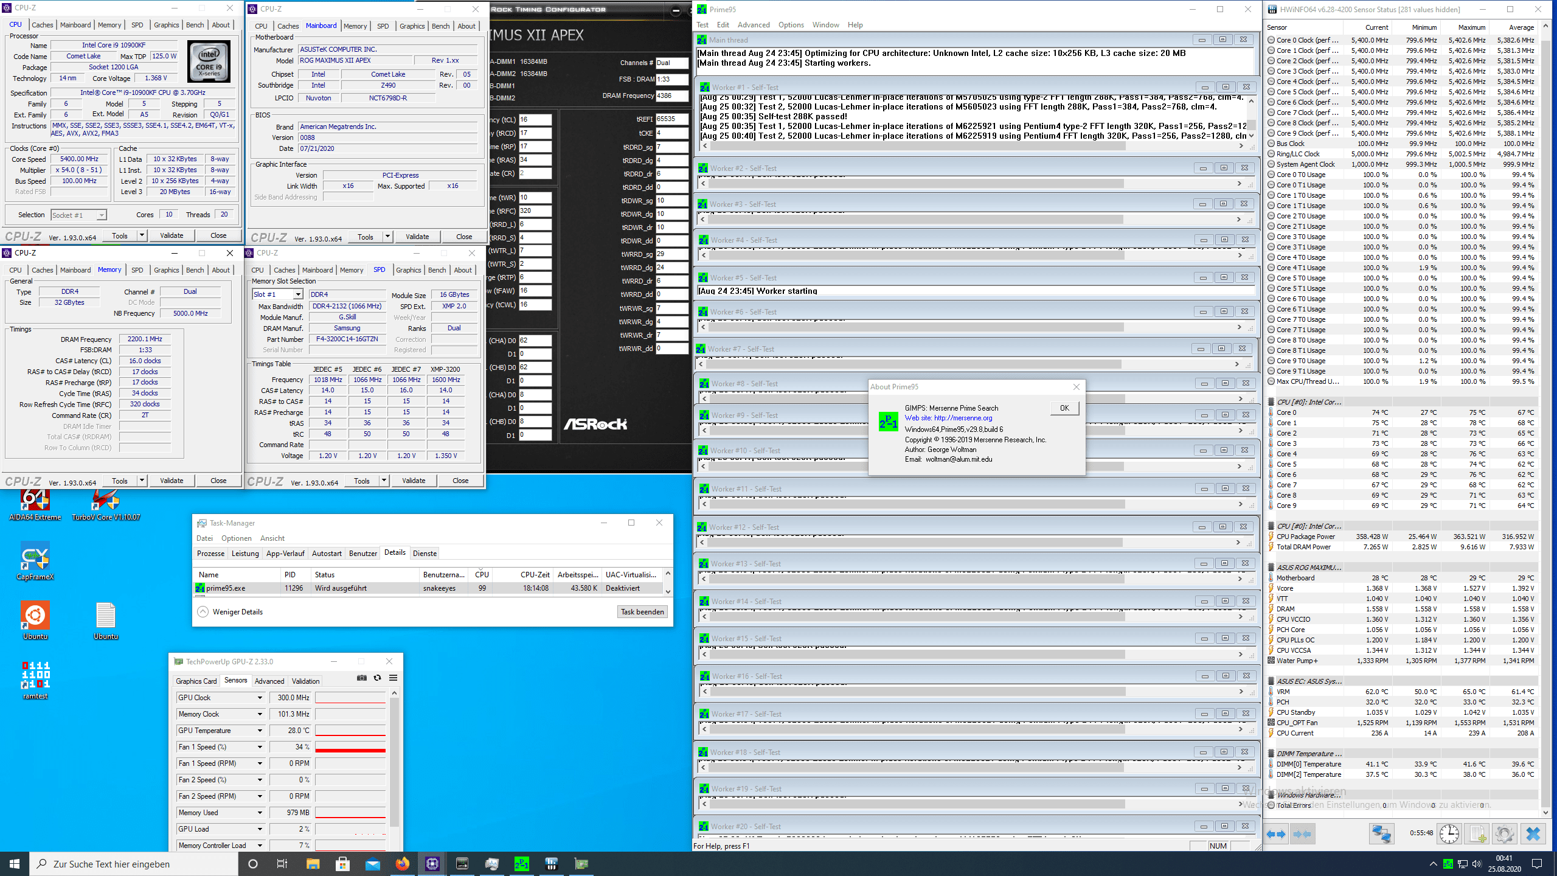Switch to CPU-Z via taskbar icon
Image resolution: width=1557 pixels, height=876 pixels.
point(432,864)
